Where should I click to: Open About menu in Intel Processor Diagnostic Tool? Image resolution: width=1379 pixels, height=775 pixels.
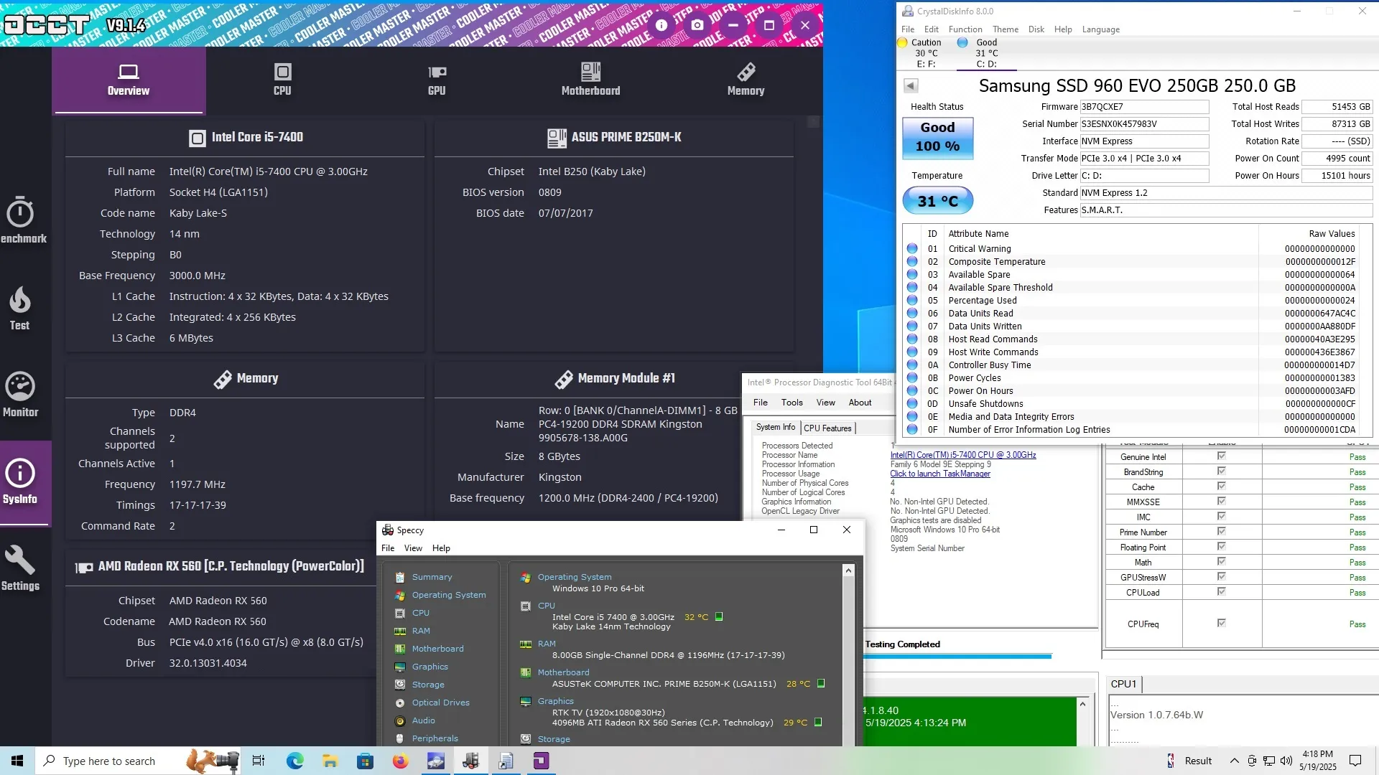coord(860,403)
